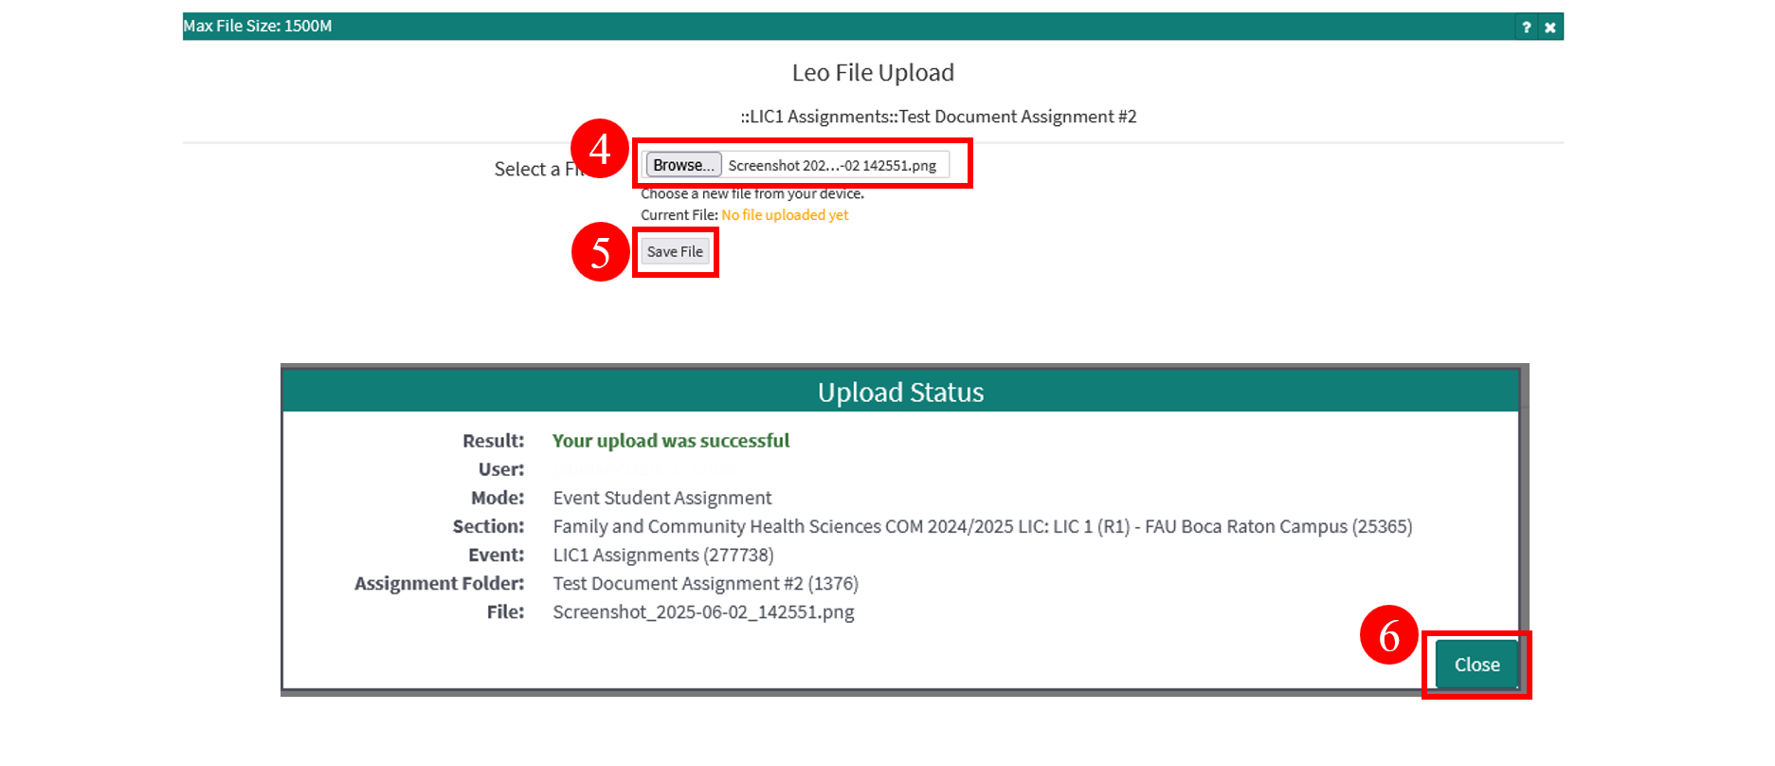Click the Max File Size label
Viewport: 1775px width, 766px height.
[x=258, y=27]
